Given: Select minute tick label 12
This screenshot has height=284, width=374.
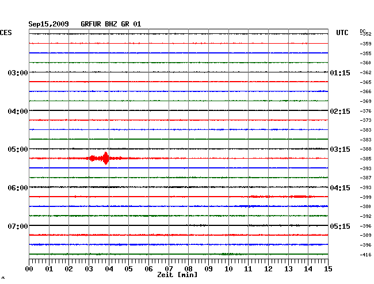Looking at the screenshot, I should coord(268,269).
